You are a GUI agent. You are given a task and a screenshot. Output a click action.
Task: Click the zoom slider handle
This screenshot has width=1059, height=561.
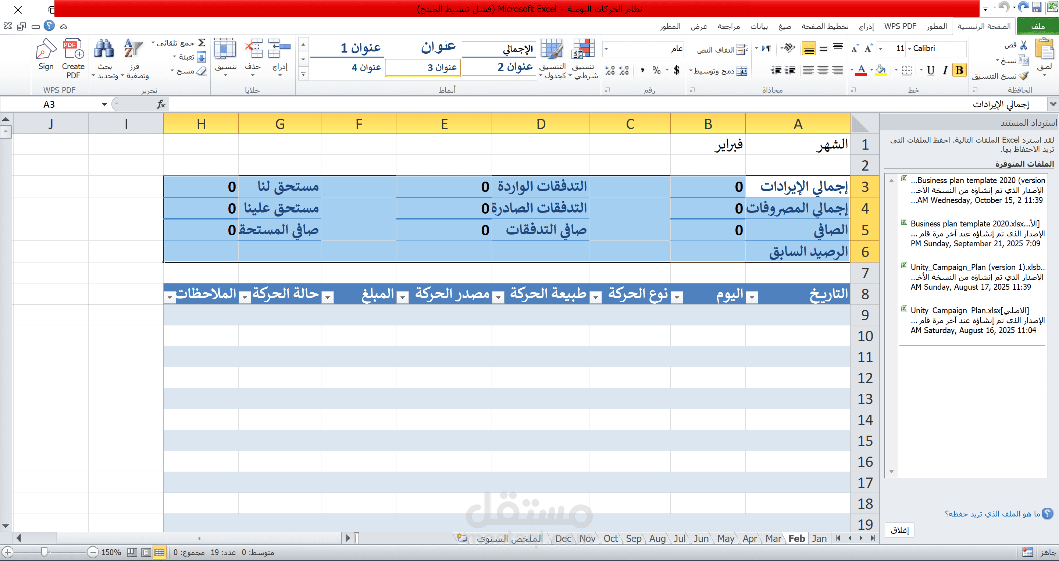coord(44,553)
